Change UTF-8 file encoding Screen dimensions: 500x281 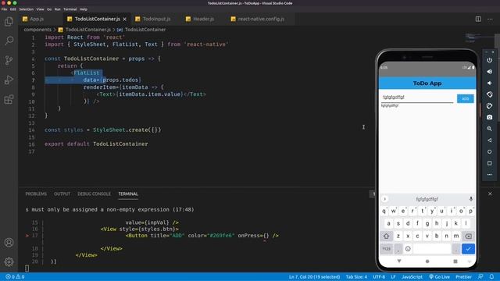[x=379, y=277]
